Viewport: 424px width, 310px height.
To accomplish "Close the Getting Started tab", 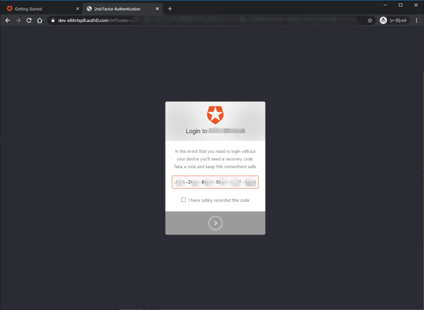I will [x=78, y=9].
